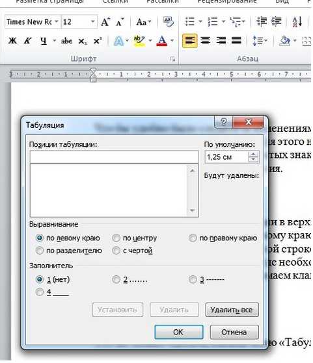This screenshot has height=363, width=313.
Task: Apply italic formatting with К button
Action: 27,41
